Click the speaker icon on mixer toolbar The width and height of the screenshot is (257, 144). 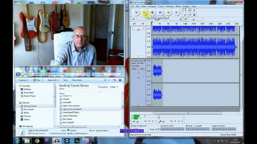[134, 19]
